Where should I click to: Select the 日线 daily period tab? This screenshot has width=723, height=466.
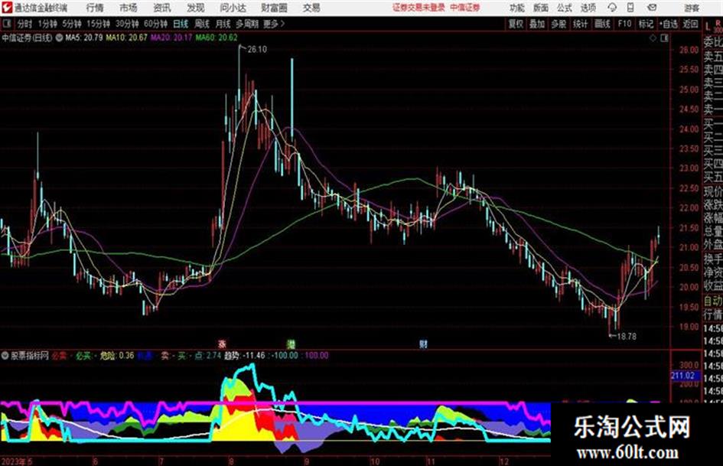(181, 24)
